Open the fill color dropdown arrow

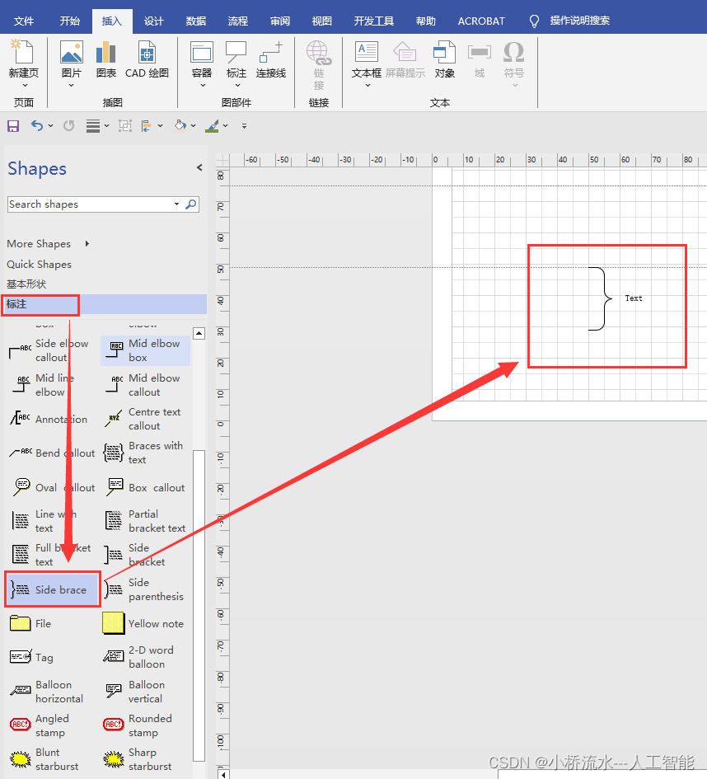click(193, 125)
